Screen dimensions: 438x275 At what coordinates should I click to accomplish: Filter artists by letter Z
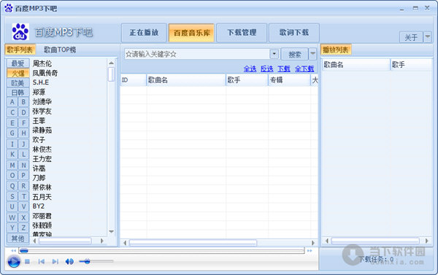coord(24,228)
